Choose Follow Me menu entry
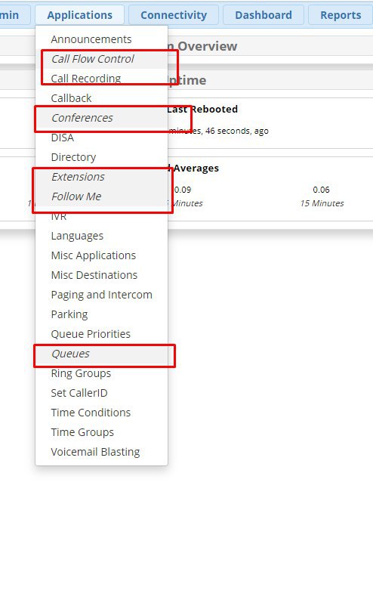This screenshot has width=373, height=603. pos(101,196)
